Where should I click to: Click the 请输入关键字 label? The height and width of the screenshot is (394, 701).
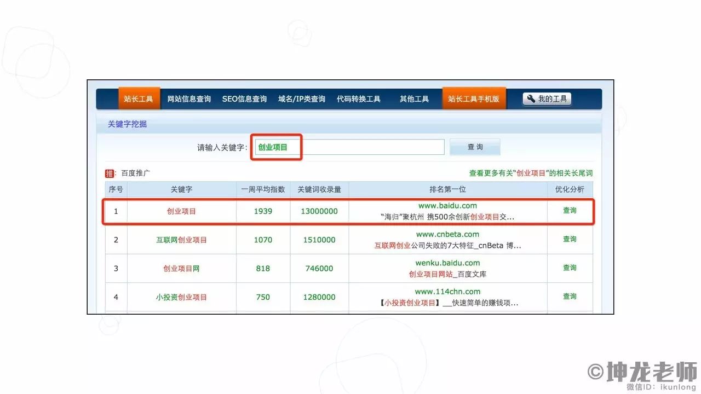pyautogui.click(x=222, y=148)
